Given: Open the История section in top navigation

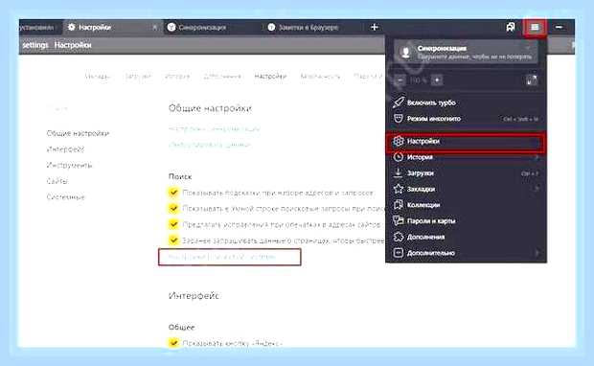Looking at the screenshot, I should pyautogui.click(x=177, y=77).
